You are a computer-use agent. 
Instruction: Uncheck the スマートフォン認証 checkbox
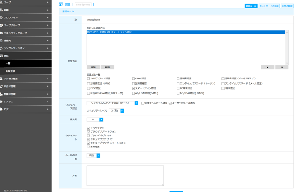[133, 88]
